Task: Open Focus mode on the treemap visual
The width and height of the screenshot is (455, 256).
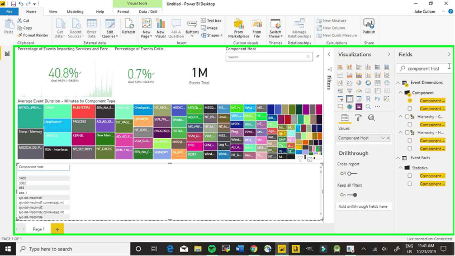Action: tap(310, 159)
